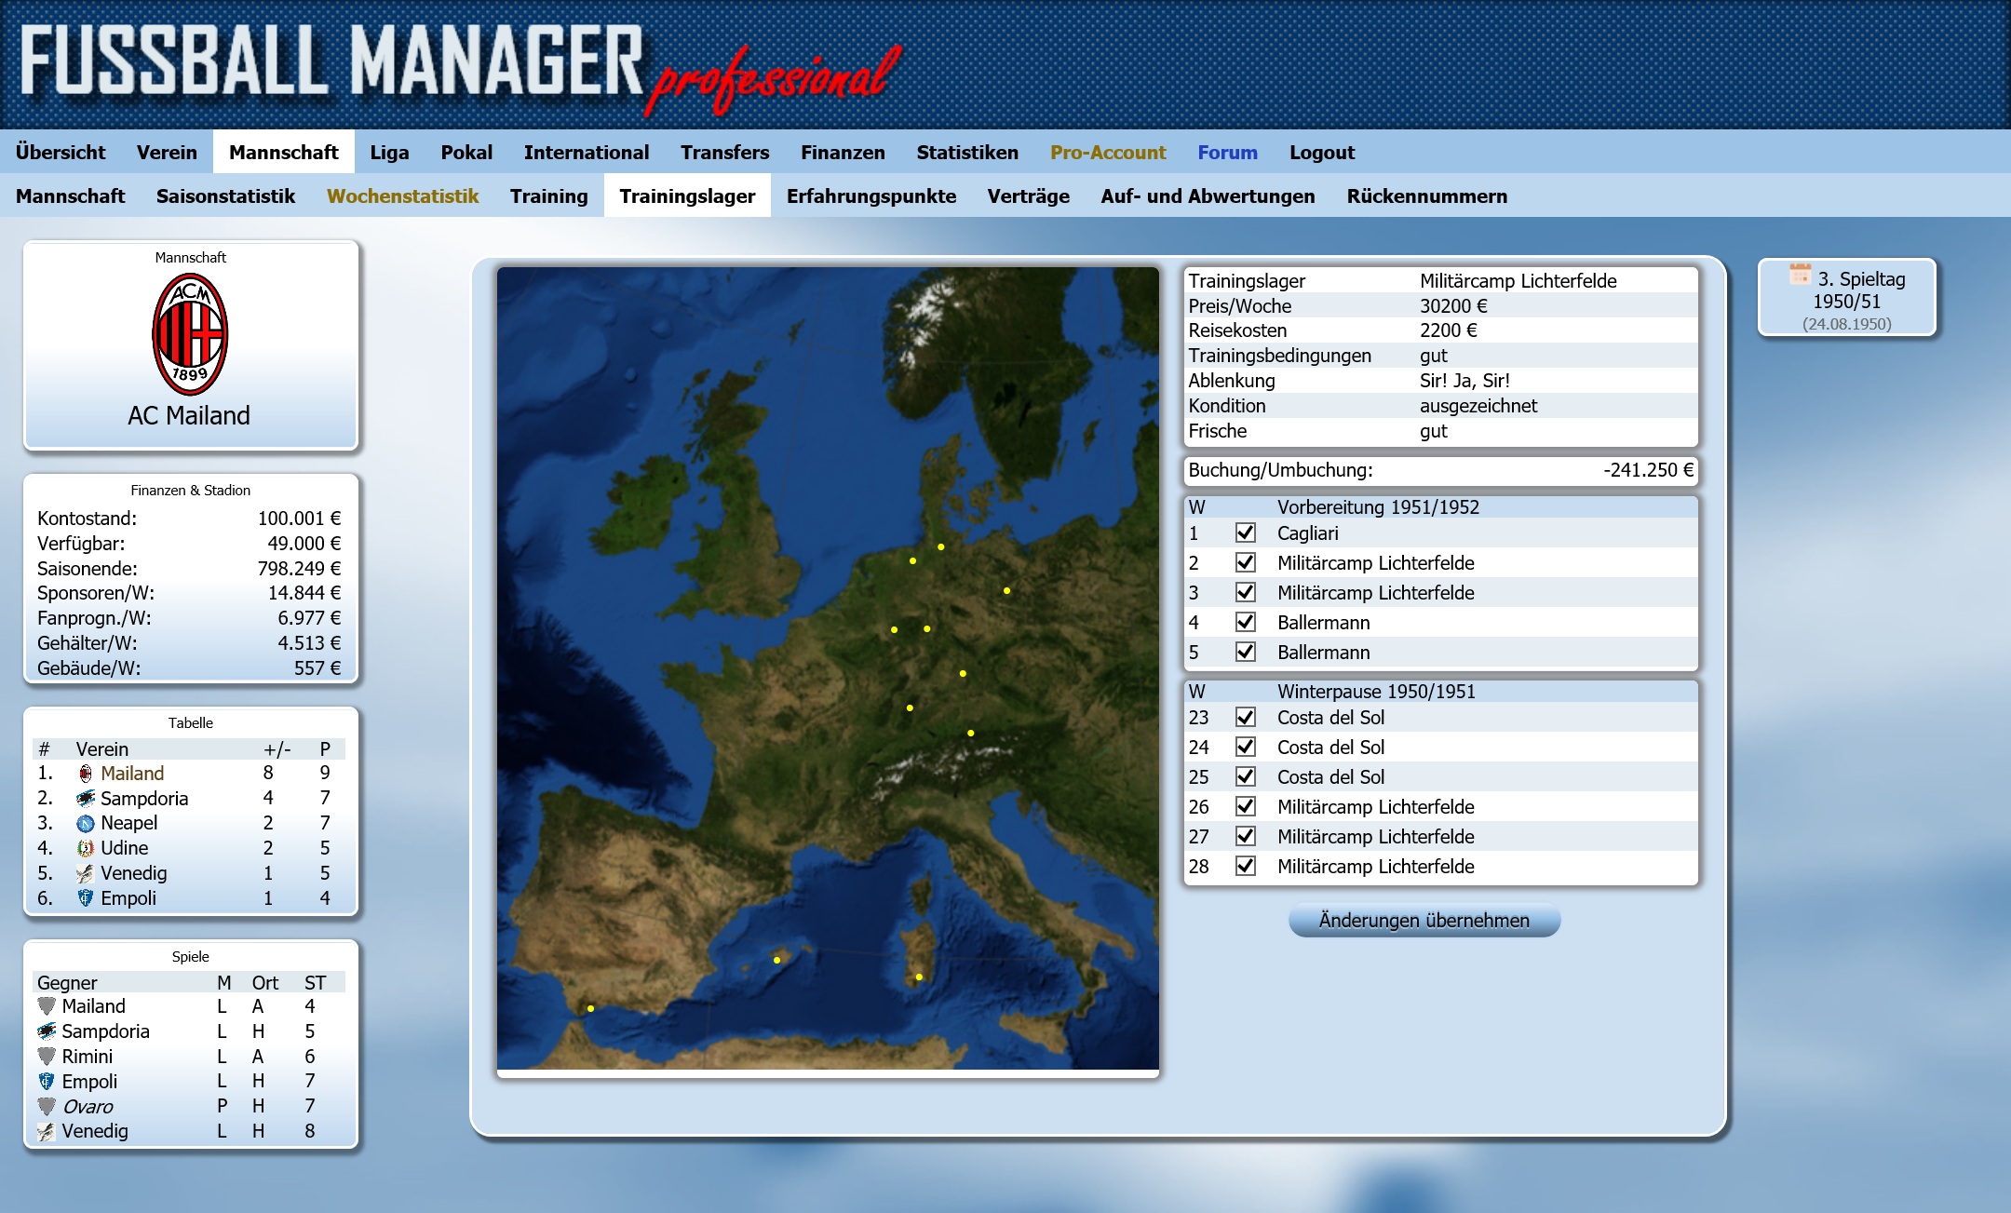
Task: Toggle week 28 Militärcamp Lichterfelde checkbox
Action: (1245, 866)
